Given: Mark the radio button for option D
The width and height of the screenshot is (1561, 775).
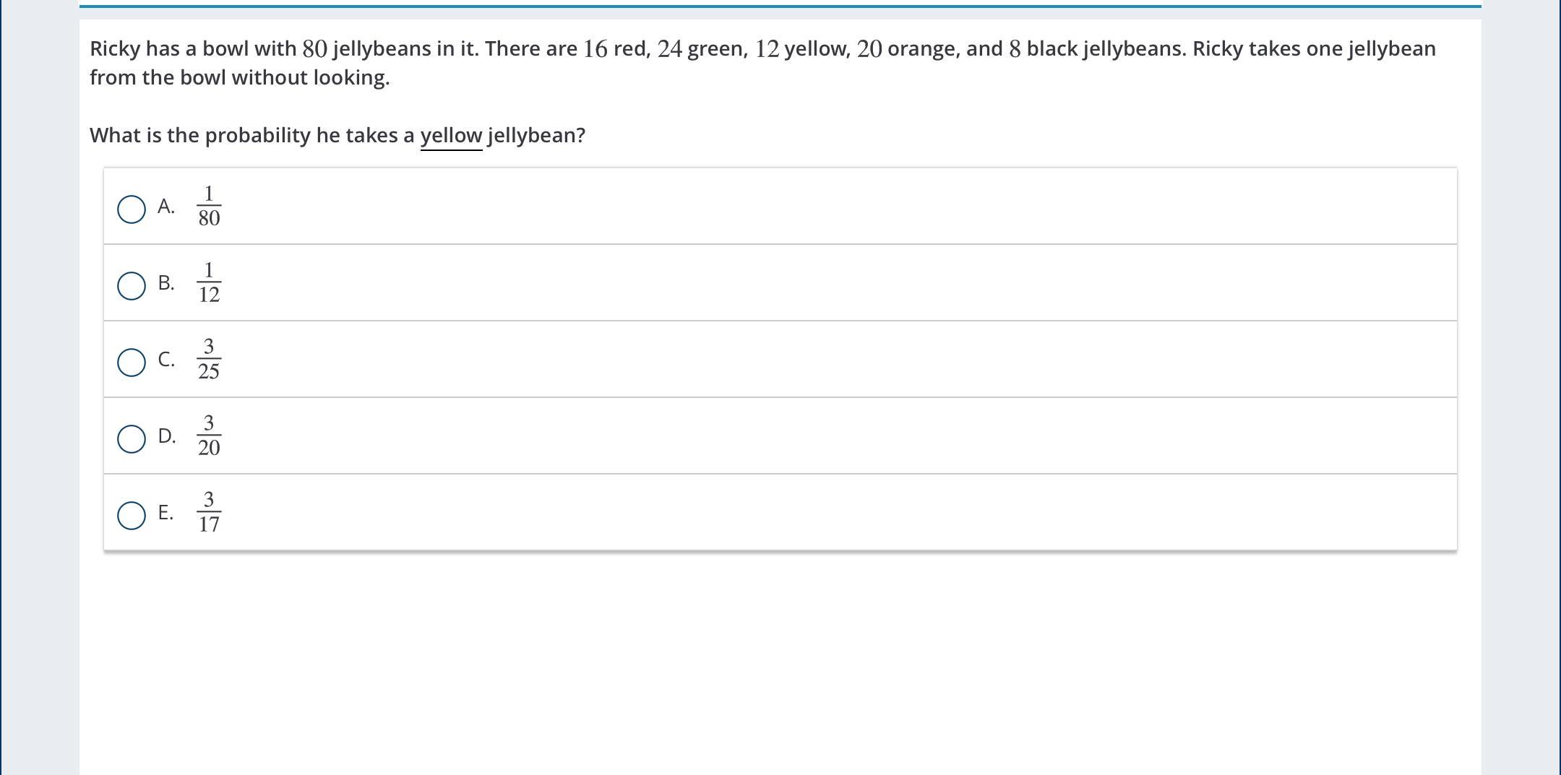Looking at the screenshot, I should 132,439.
